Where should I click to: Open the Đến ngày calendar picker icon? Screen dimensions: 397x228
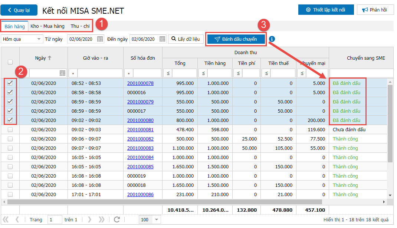pos(162,39)
